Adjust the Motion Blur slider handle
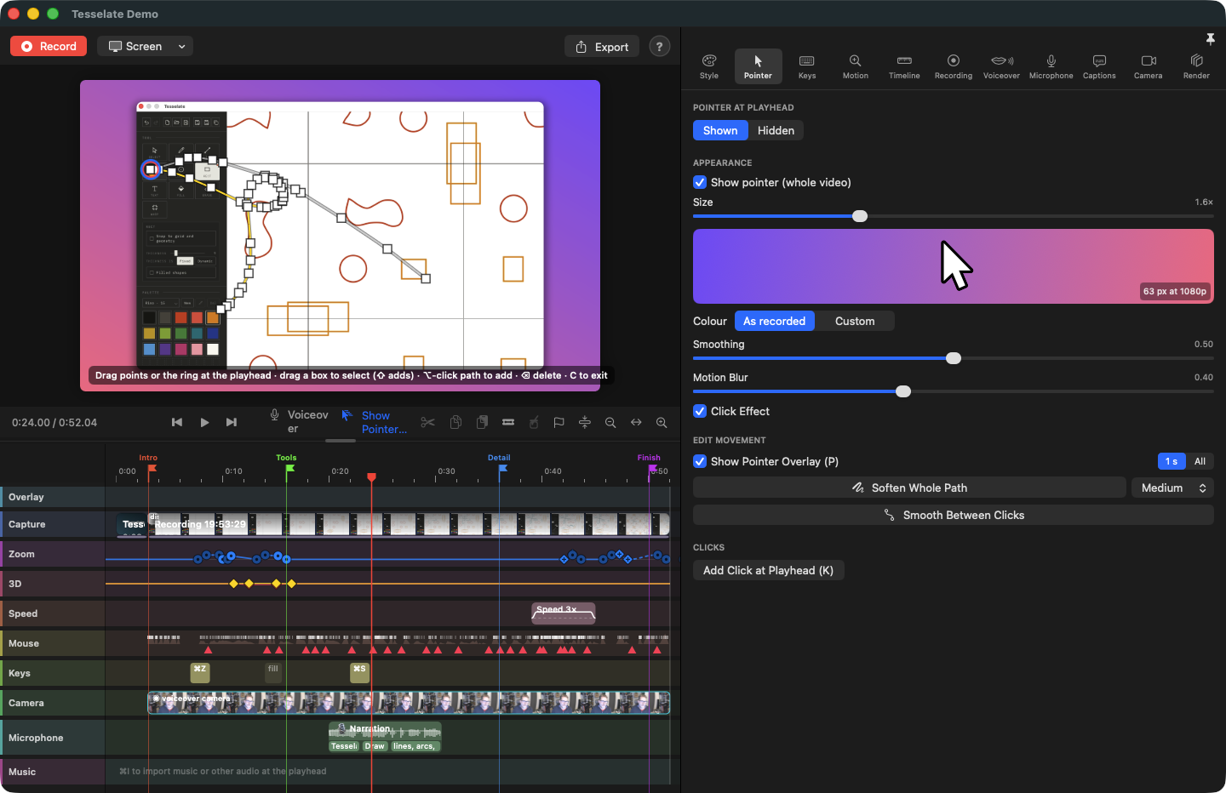 (x=903, y=391)
